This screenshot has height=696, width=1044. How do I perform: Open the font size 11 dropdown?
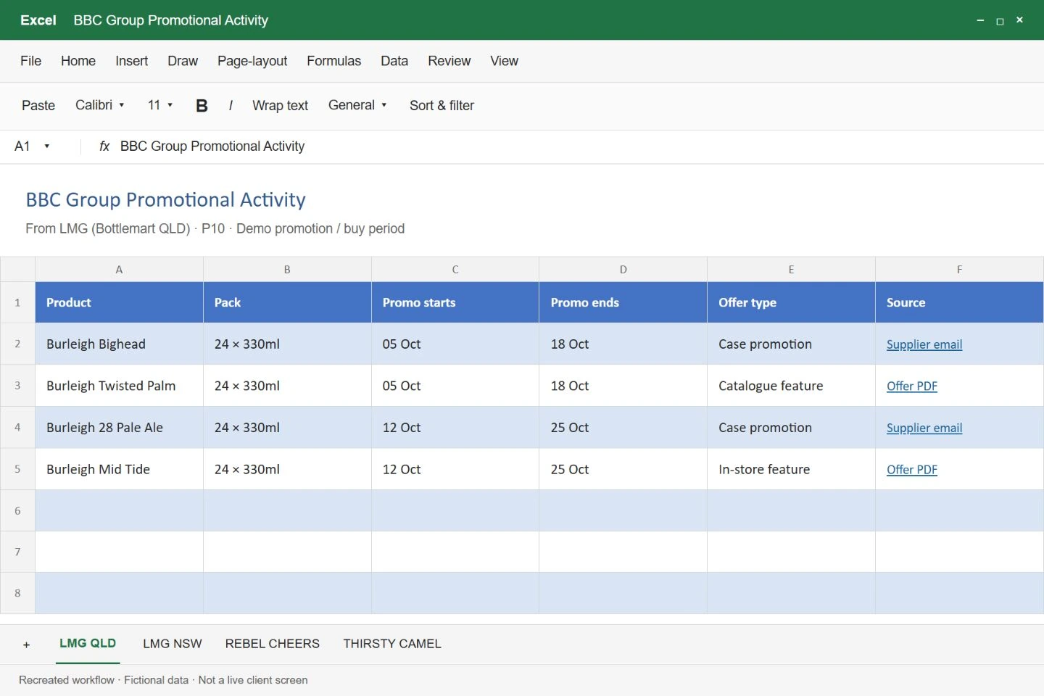[160, 105]
